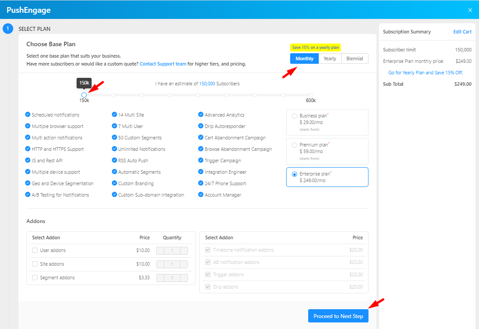Screen dimensions: 479x329
Task: Click Go for Yearly Plan and Save 15% Off
Action: click(426, 73)
